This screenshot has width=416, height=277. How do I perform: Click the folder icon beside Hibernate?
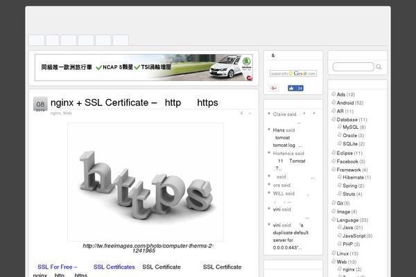point(340,177)
